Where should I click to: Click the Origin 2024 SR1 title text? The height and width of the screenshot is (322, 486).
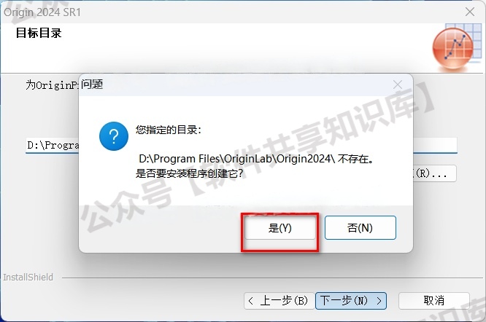(x=42, y=12)
